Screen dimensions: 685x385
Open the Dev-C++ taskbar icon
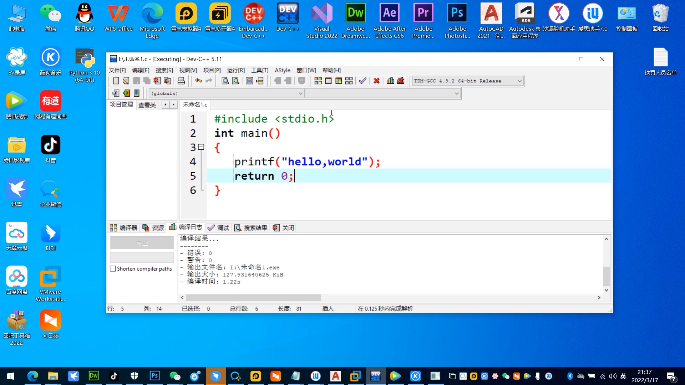(x=375, y=376)
